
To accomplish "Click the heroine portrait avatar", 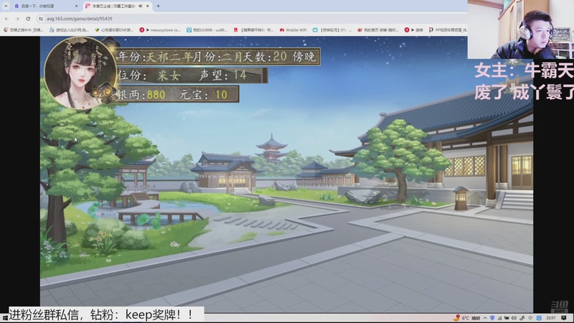I will (80, 72).
